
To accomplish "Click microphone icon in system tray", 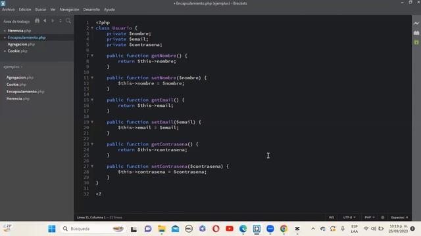I will 343,229.
